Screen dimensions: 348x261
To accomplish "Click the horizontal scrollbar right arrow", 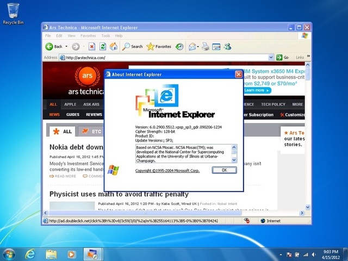I will click(302, 213).
